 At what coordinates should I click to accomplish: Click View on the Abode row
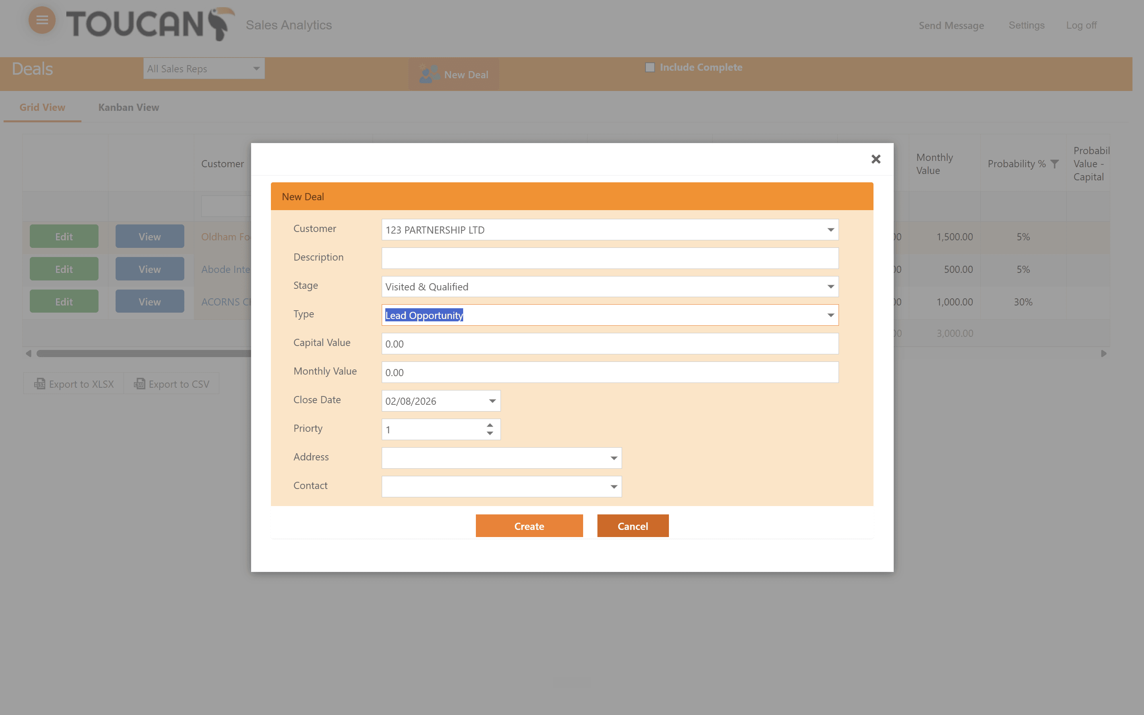(x=149, y=269)
